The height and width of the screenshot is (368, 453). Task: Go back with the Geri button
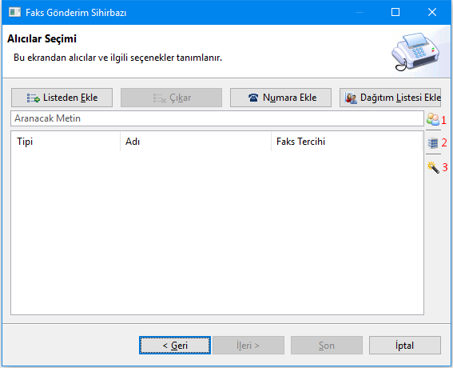tap(175, 345)
